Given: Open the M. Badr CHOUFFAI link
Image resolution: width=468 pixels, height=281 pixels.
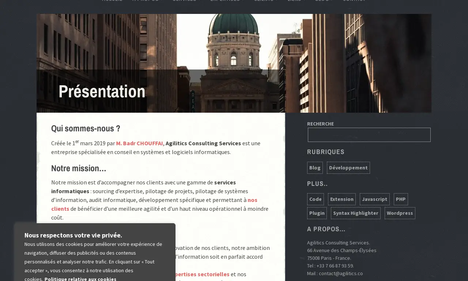Looking at the screenshot, I should click(139, 143).
